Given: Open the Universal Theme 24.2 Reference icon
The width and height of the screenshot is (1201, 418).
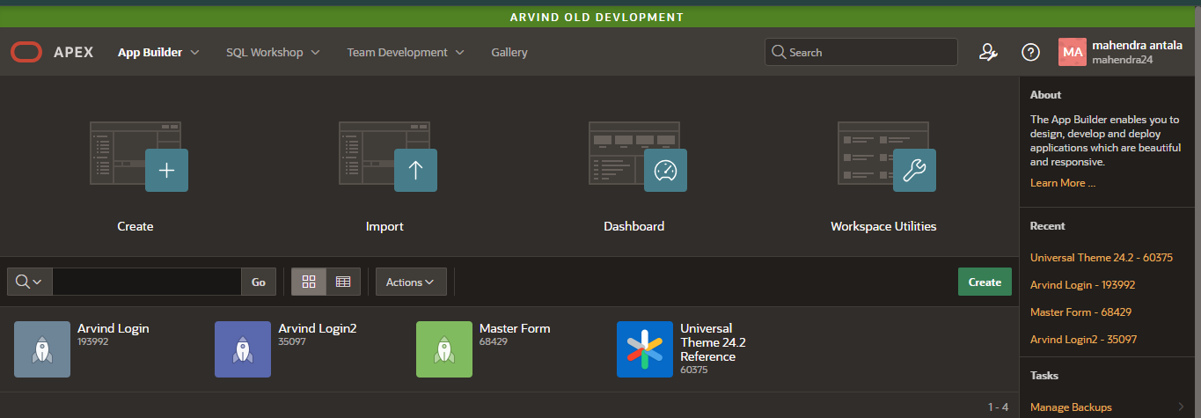Looking at the screenshot, I should (645, 349).
